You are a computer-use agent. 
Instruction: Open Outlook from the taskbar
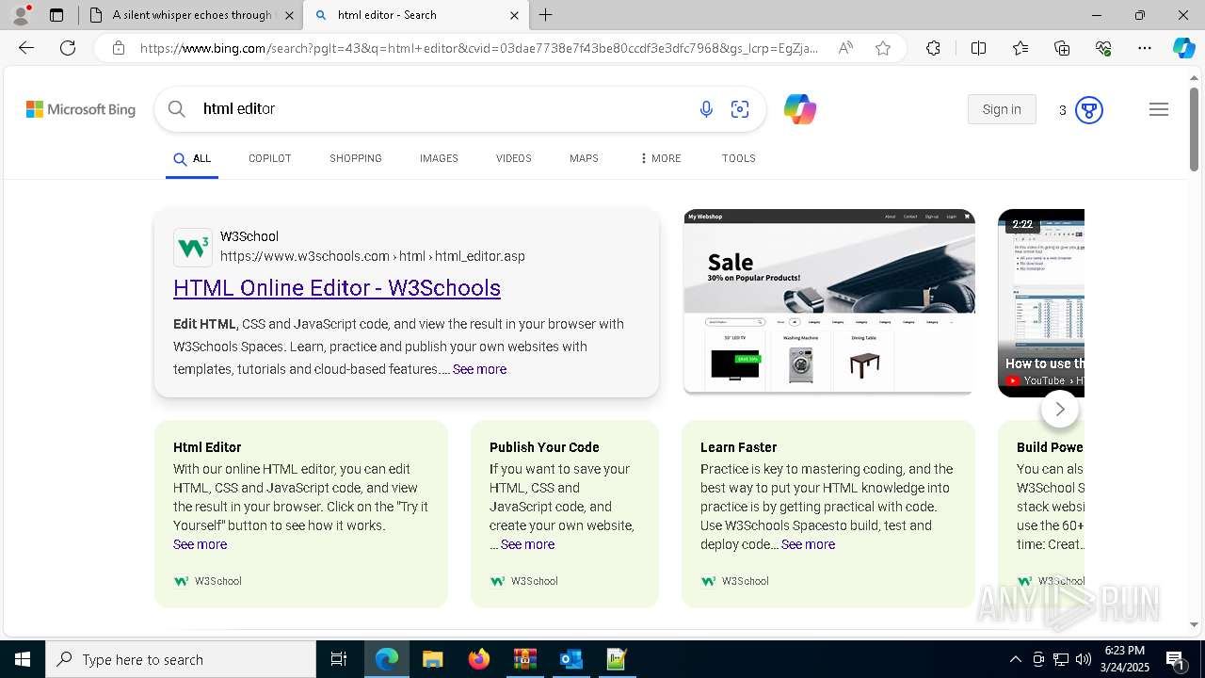(x=571, y=659)
